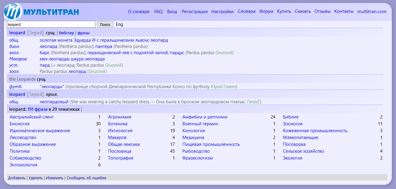Click the Добавить footer link
The image size is (396, 189).
[17, 178]
